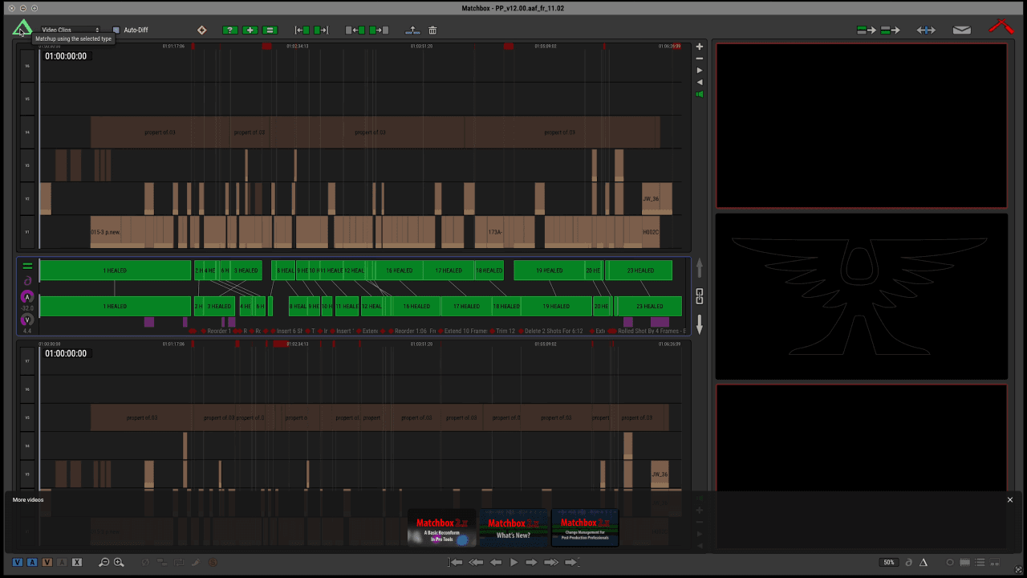Click the envelope mail icon
The width and height of the screenshot is (1027, 578).
click(x=961, y=31)
